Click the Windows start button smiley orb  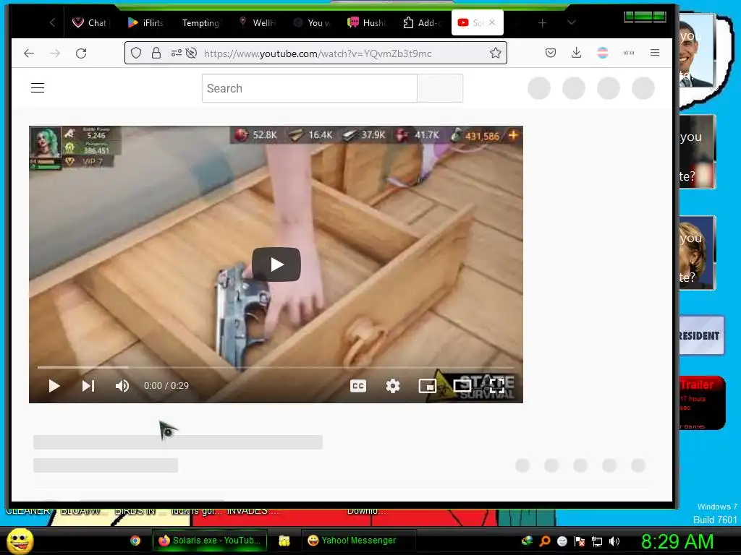20,541
